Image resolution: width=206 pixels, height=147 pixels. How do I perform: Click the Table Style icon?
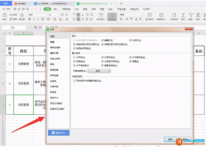coord(161,15)
